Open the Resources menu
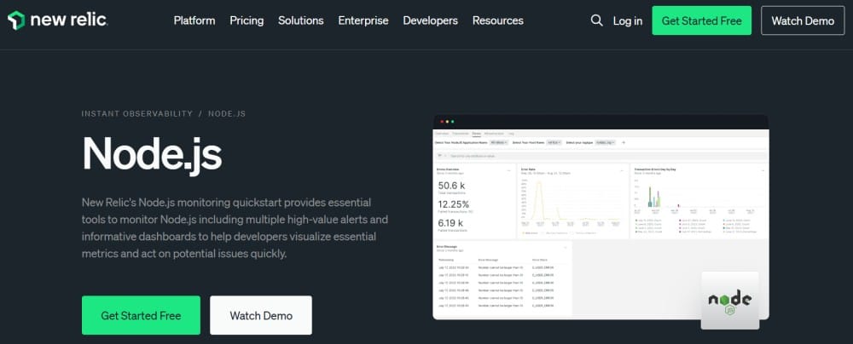853x344 pixels. 498,20
